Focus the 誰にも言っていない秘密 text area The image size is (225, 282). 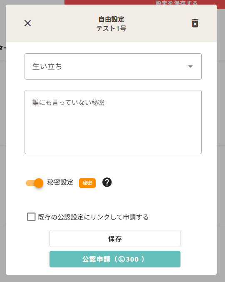[x=113, y=122]
